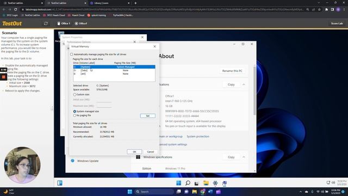Screen dimensions: 348x196
Task: Open the simulated Start menu
Action: (x=178, y=183)
